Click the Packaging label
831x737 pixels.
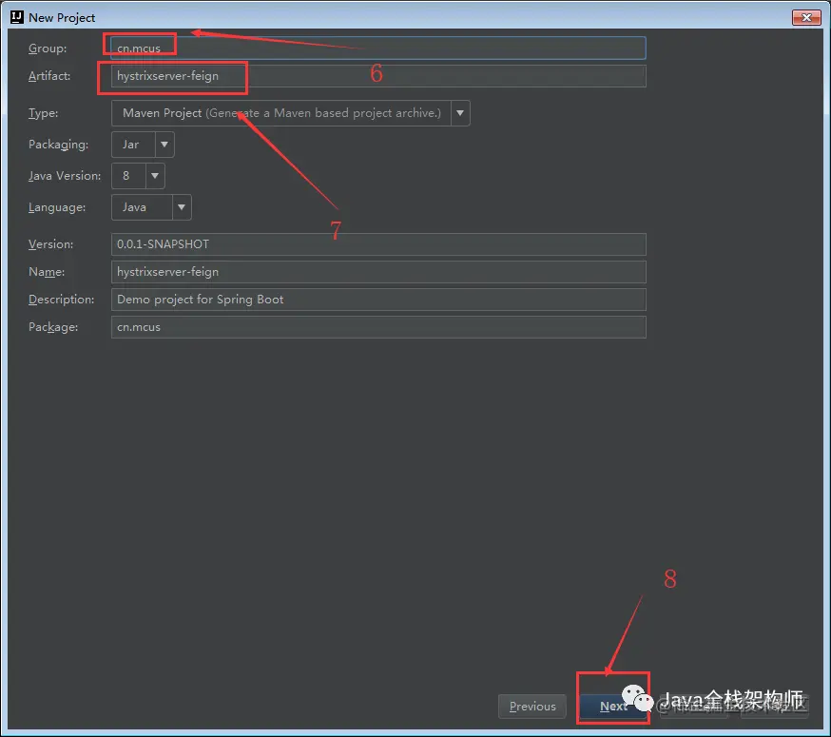[x=58, y=145]
